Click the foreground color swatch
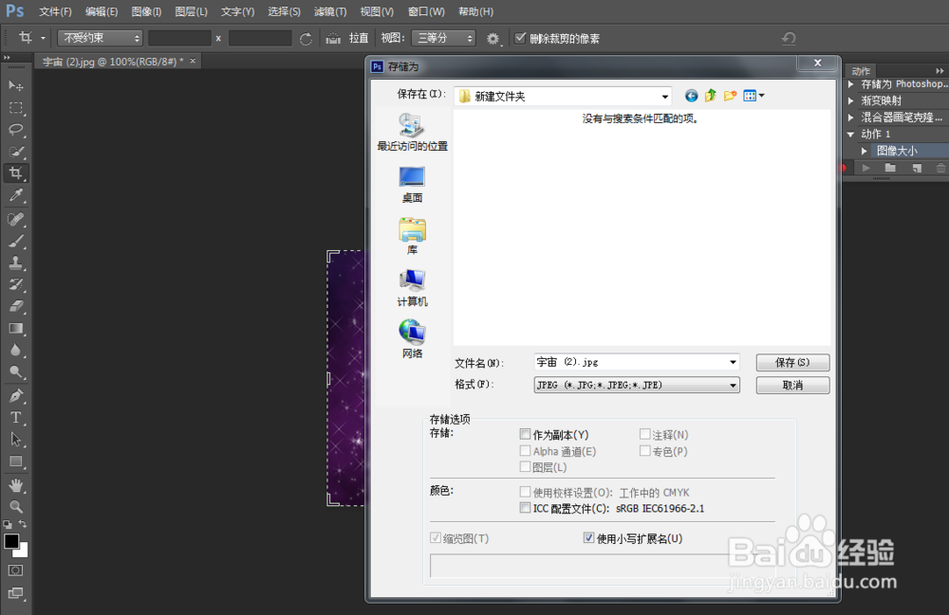The width and height of the screenshot is (949, 615). (10, 541)
